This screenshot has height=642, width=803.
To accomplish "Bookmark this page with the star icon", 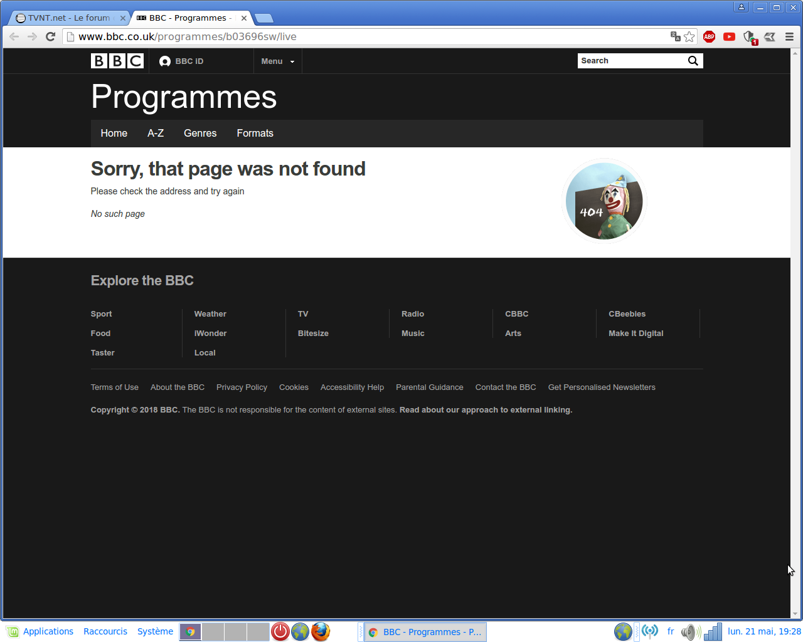I will (689, 36).
